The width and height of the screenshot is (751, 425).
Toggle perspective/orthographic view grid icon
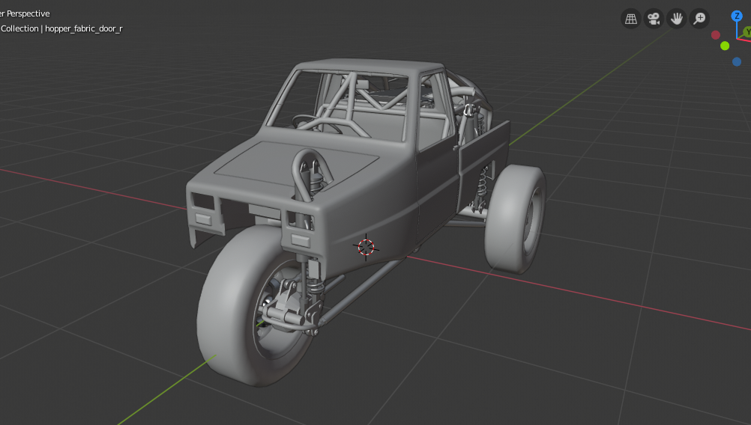click(631, 19)
